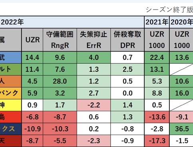The width and height of the screenshot is (193, 147).
Task: Select the RngR cell showing -8.7
Action: 60,117
